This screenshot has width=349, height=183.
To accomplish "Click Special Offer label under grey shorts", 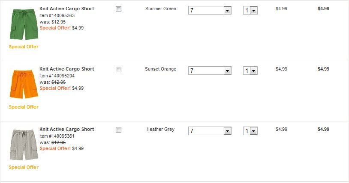I will (24, 167).
